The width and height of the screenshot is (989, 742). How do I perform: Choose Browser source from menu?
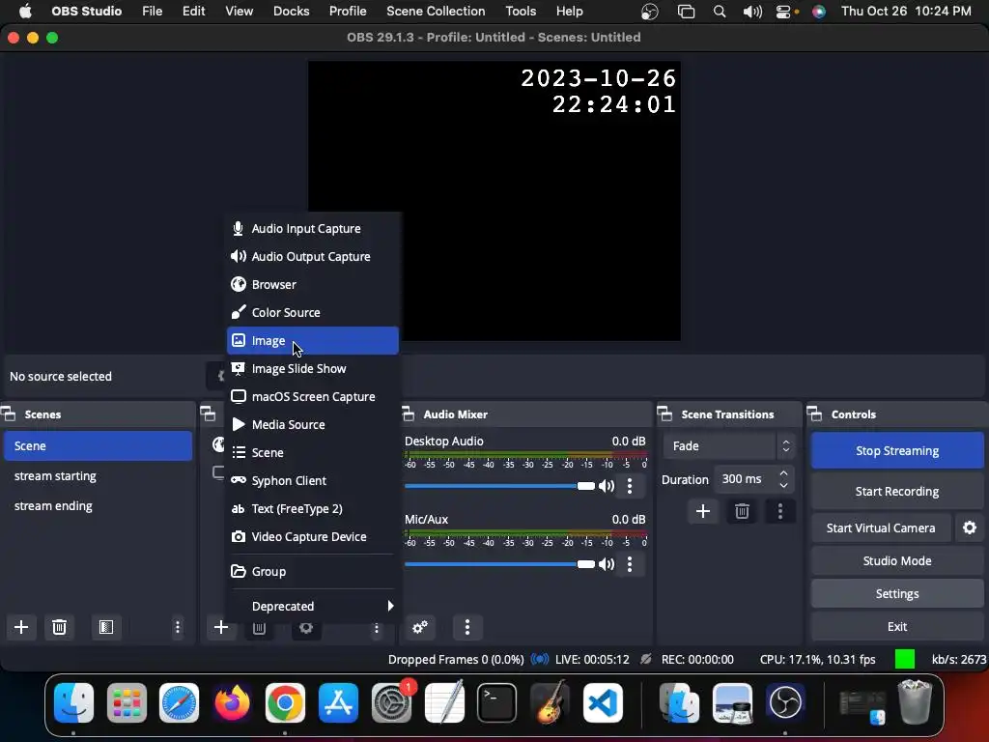[x=312, y=285]
